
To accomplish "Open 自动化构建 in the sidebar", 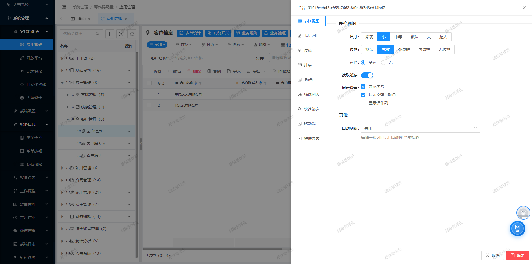I will pyautogui.click(x=27, y=84).
